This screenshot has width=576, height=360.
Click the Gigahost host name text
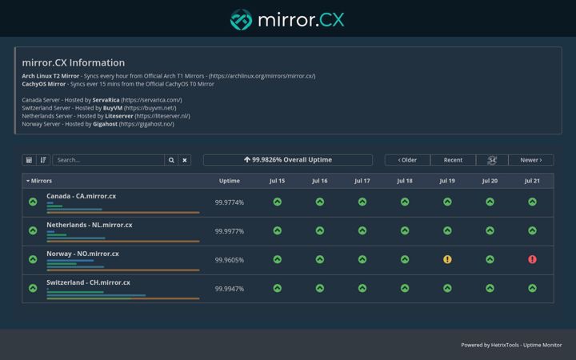pos(105,124)
